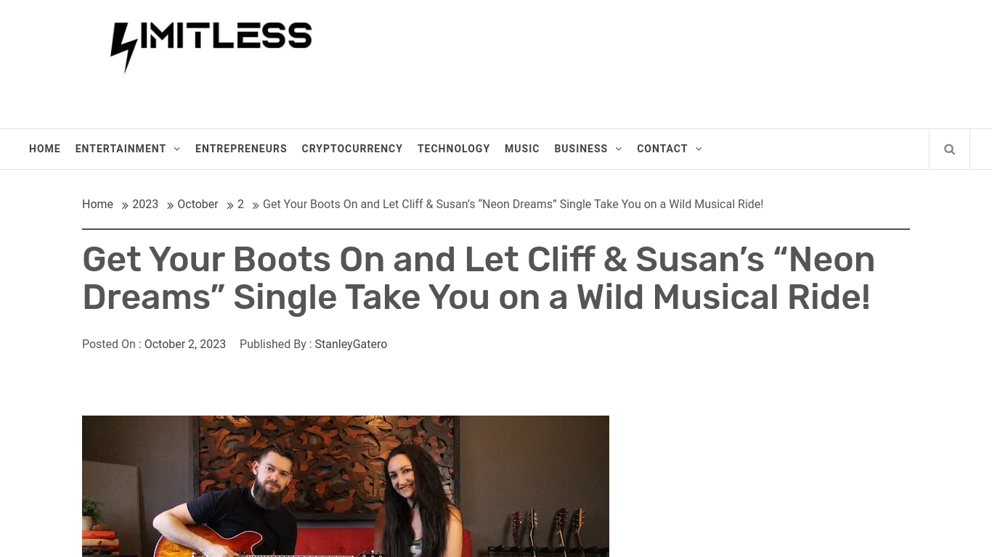Follow the October breadcrumb link
Viewport: 992px width, 557px height.
pyautogui.click(x=198, y=205)
